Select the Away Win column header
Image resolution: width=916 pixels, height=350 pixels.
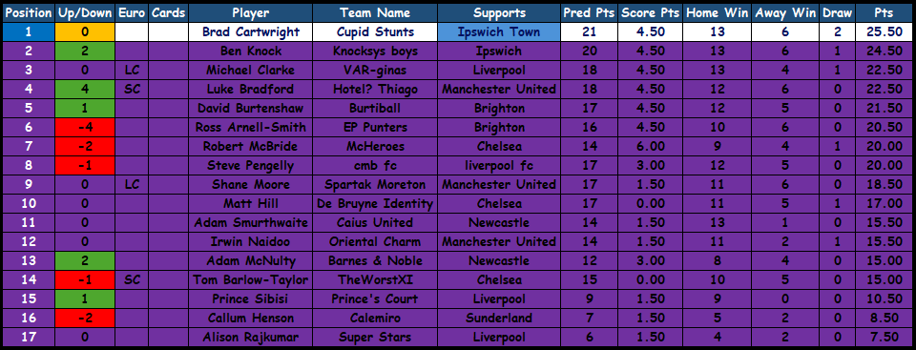785,12
